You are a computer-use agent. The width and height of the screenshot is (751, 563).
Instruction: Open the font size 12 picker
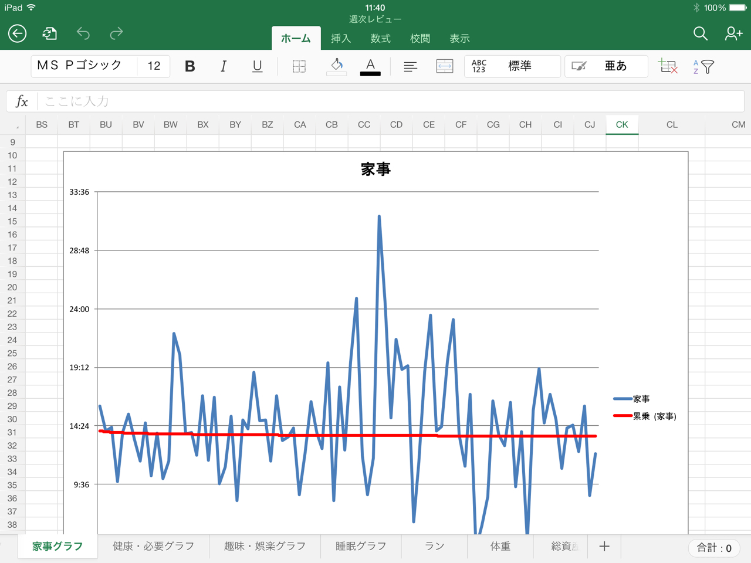pos(154,66)
